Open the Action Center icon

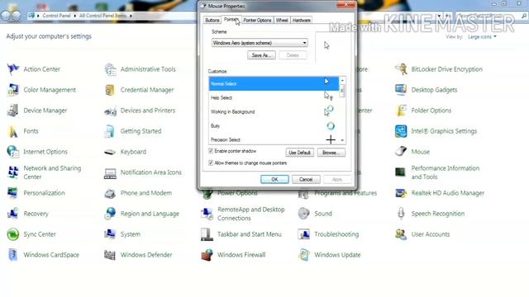pos(13,69)
